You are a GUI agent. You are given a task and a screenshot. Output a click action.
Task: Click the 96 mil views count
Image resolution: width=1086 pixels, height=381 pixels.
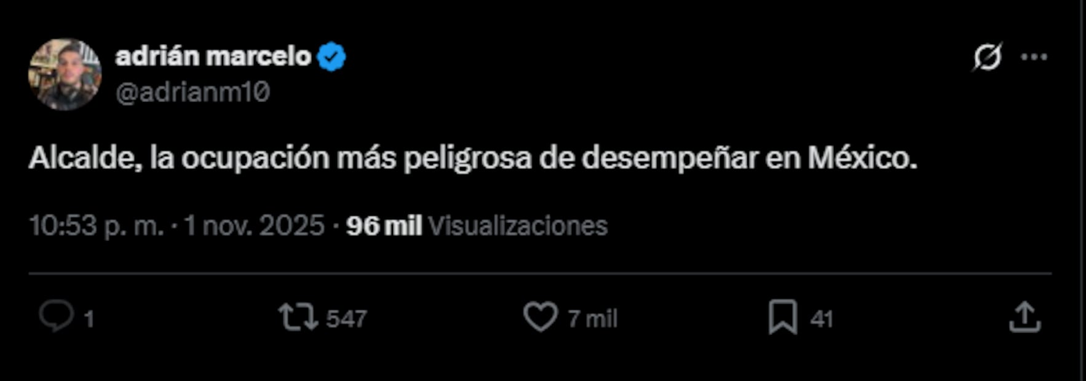[384, 226]
